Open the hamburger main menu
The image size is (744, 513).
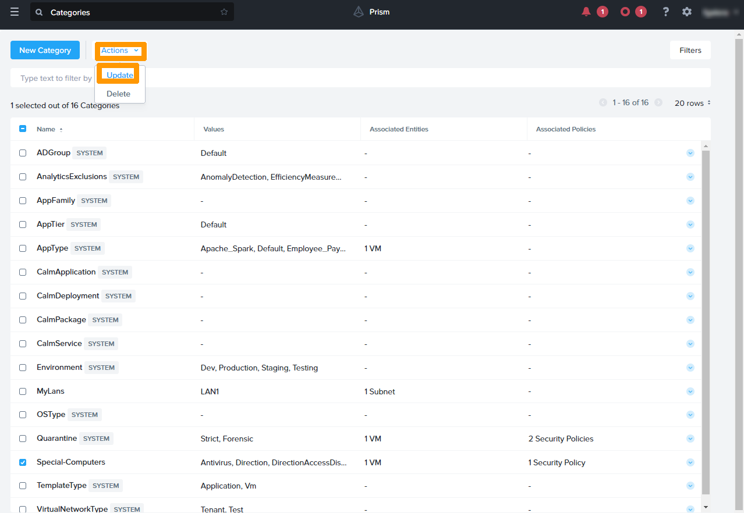[15, 12]
